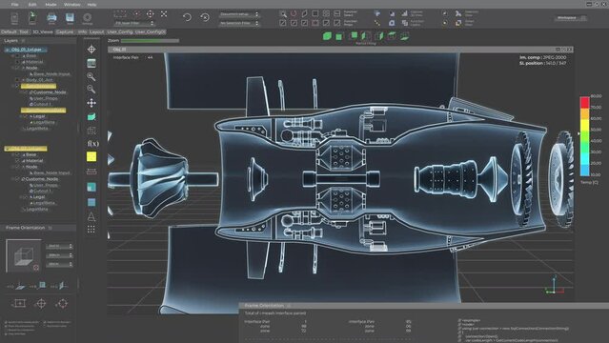This screenshot has width=609, height=343.
Task: Select the teal color swatch in vertical toolbar
Action: click(x=91, y=188)
